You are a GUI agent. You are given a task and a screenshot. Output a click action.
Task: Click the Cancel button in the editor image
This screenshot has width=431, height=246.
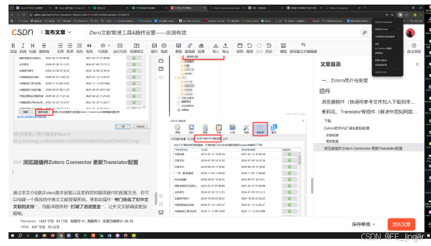coord(140,127)
